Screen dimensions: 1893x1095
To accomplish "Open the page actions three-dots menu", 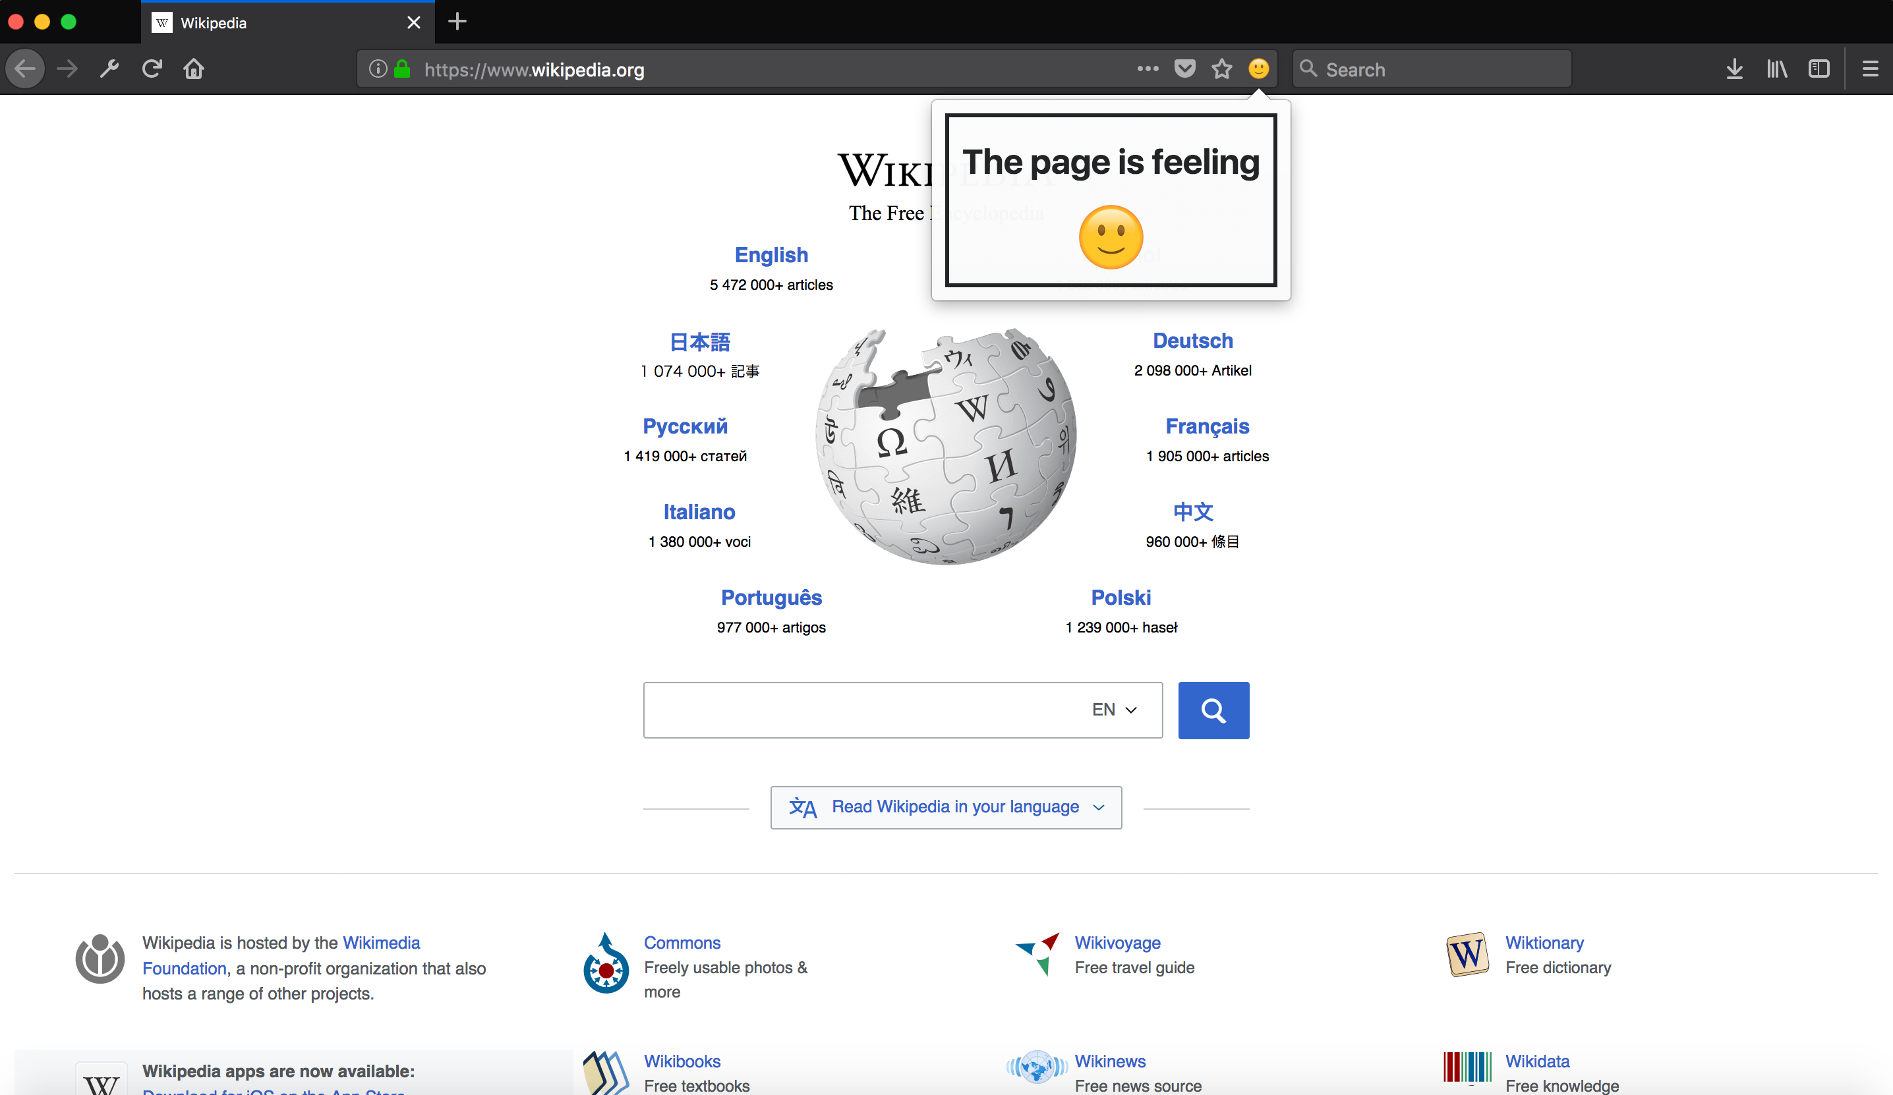I will tap(1147, 69).
